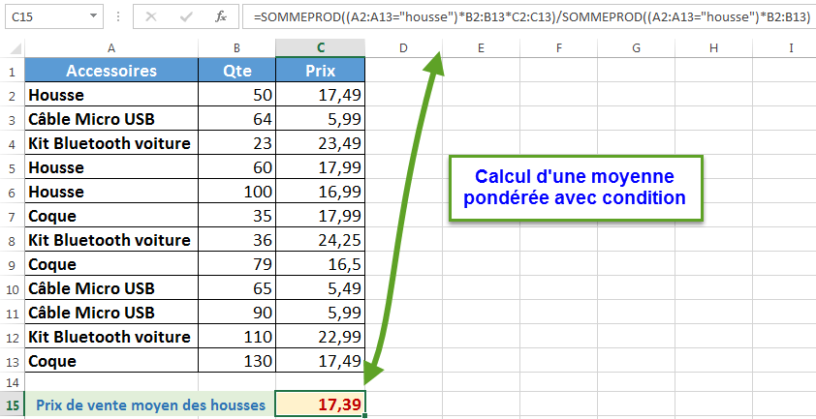Select price cell 5,49

321,288
